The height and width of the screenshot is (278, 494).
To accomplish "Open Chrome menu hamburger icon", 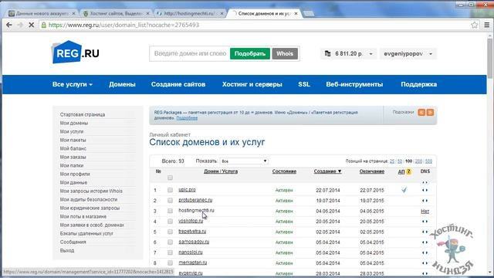I will (x=487, y=25).
